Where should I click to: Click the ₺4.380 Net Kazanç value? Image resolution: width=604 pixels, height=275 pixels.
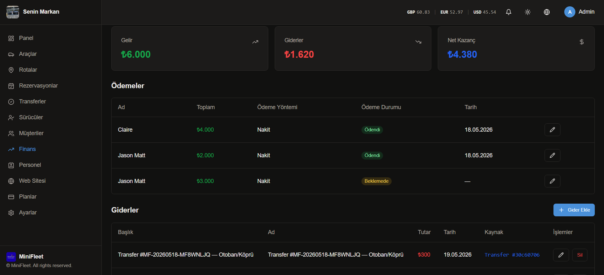click(x=462, y=54)
